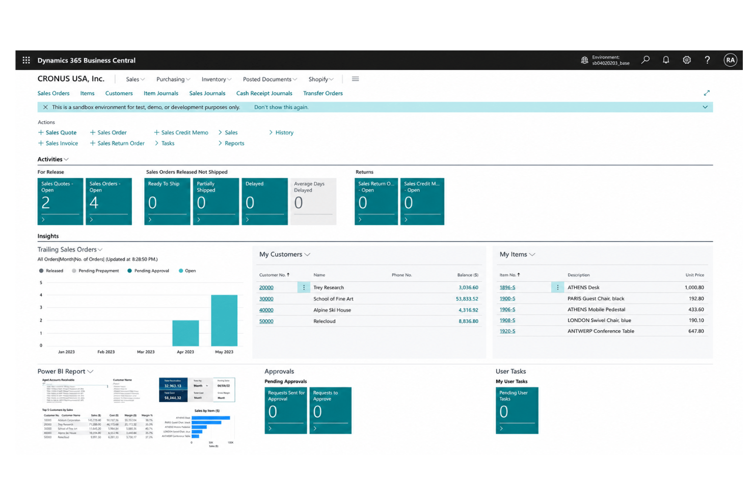This screenshot has height=503, width=754.
Task: Open row options dots for customer 20000
Action: 304,287
